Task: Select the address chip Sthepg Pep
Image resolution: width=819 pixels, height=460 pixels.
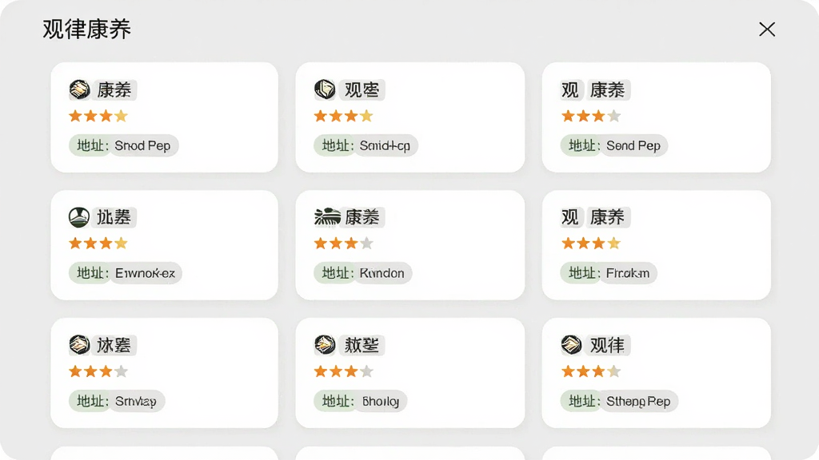Action: coord(620,401)
